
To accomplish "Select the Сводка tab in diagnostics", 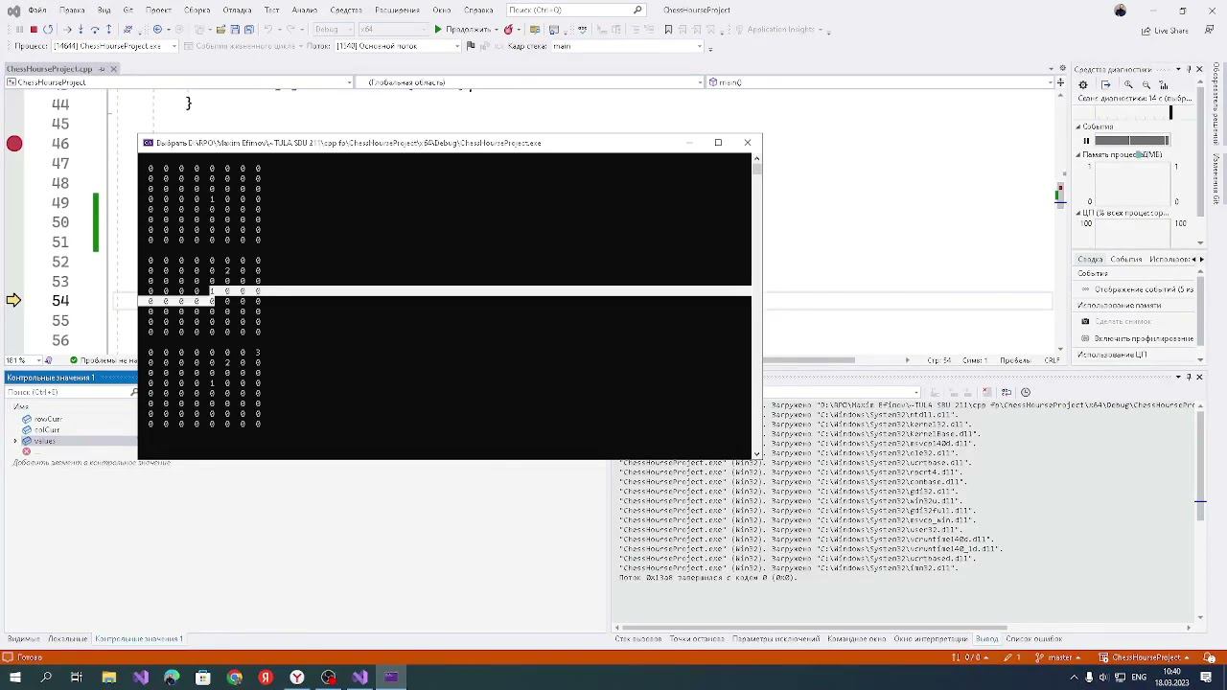I will [1090, 260].
